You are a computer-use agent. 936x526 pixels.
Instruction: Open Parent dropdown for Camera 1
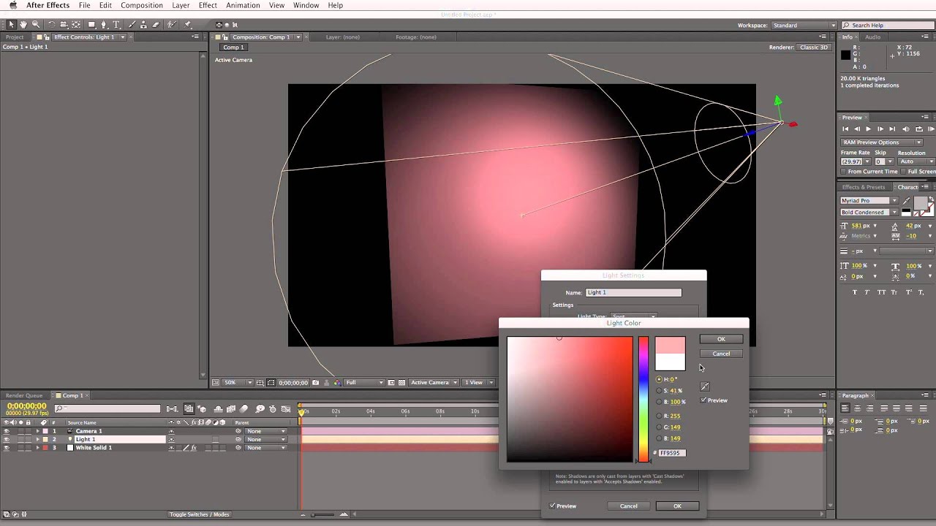(x=266, y=431)
